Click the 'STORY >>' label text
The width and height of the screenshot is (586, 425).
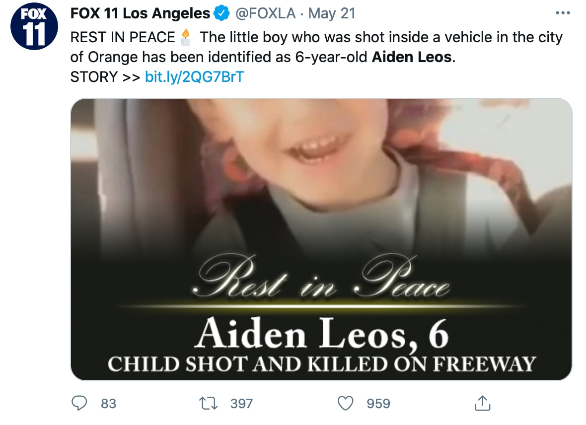pyautogui.click(x=105, y=76)
